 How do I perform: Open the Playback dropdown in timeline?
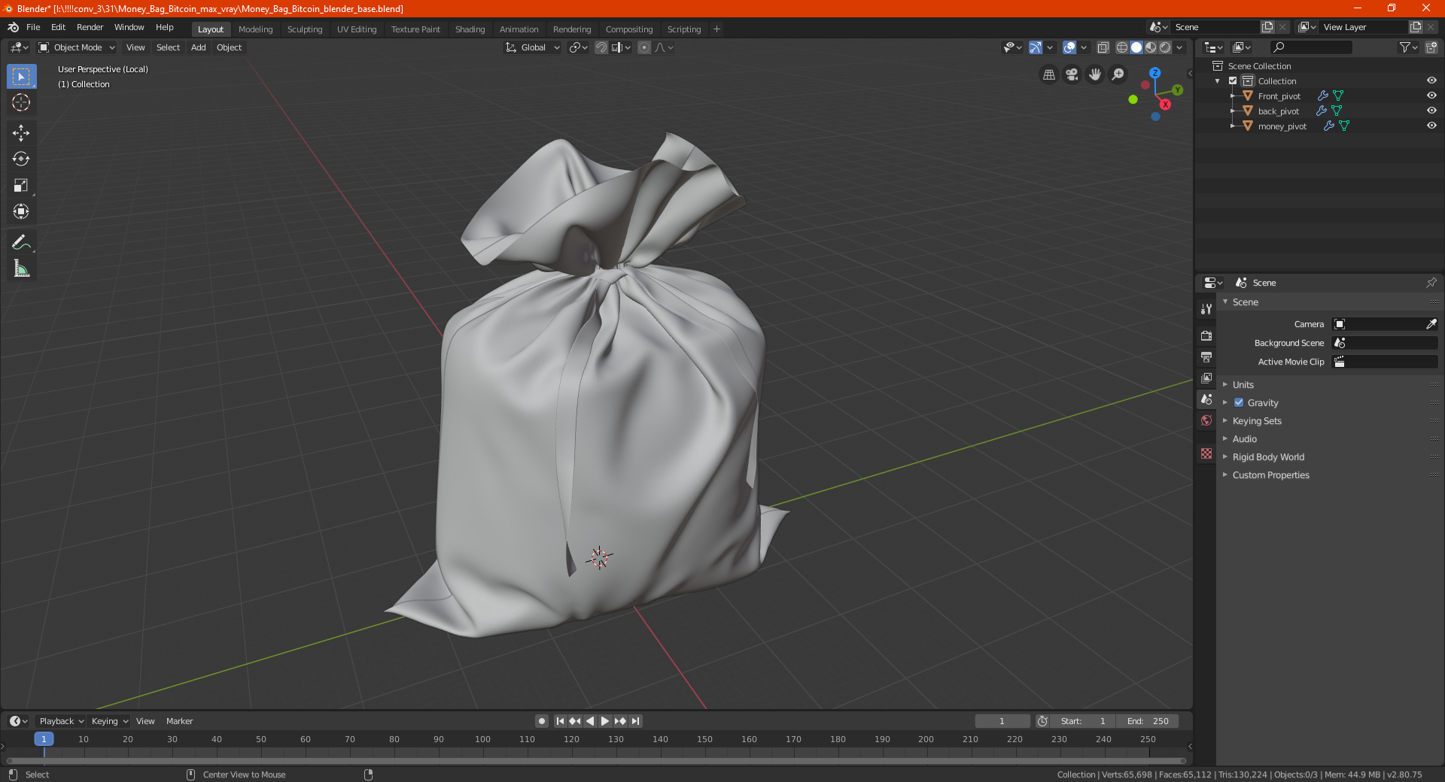click(61, 721)
